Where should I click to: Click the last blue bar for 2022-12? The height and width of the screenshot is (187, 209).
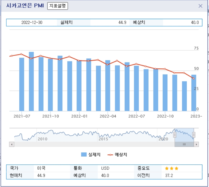[194, 93]
